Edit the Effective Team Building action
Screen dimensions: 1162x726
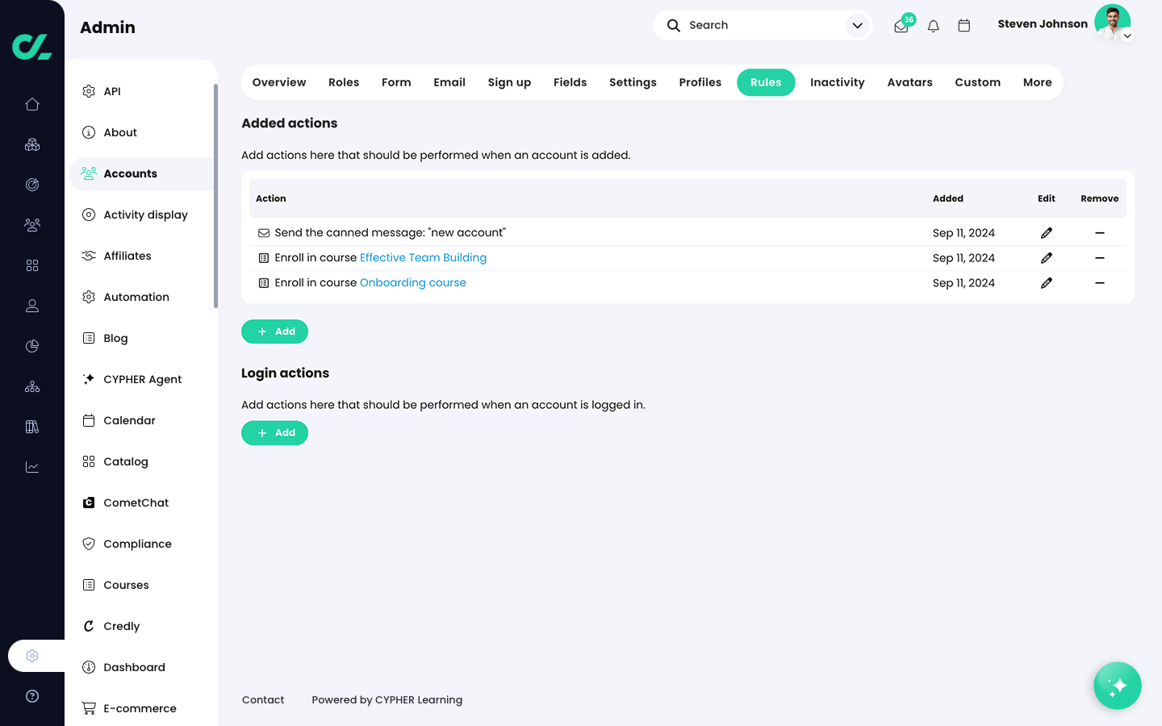(x=1047, y=258)
